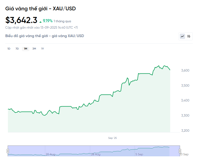Switch to the line chart view icon
The image size is (198, 168).
pos(182,36)
